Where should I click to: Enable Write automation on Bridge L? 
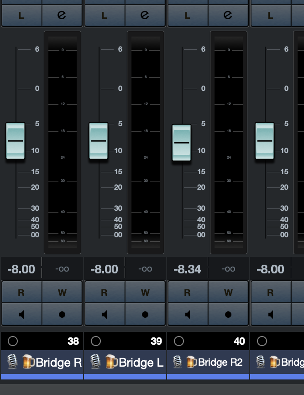tap(145, 292)
